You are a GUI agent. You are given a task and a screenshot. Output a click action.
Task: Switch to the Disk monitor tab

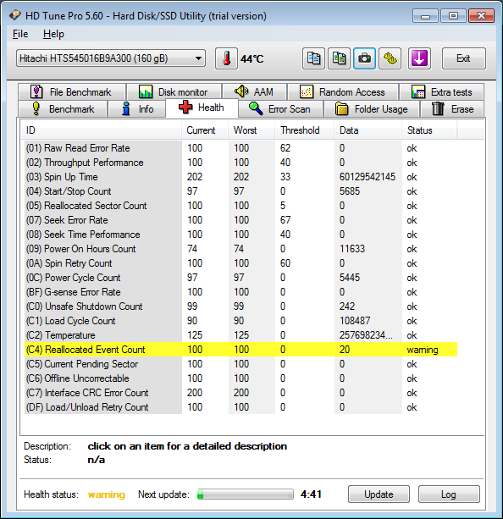click(174, 91)
